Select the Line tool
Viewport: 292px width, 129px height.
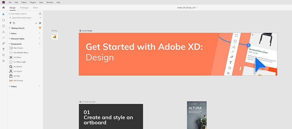[x=3, y=37]
